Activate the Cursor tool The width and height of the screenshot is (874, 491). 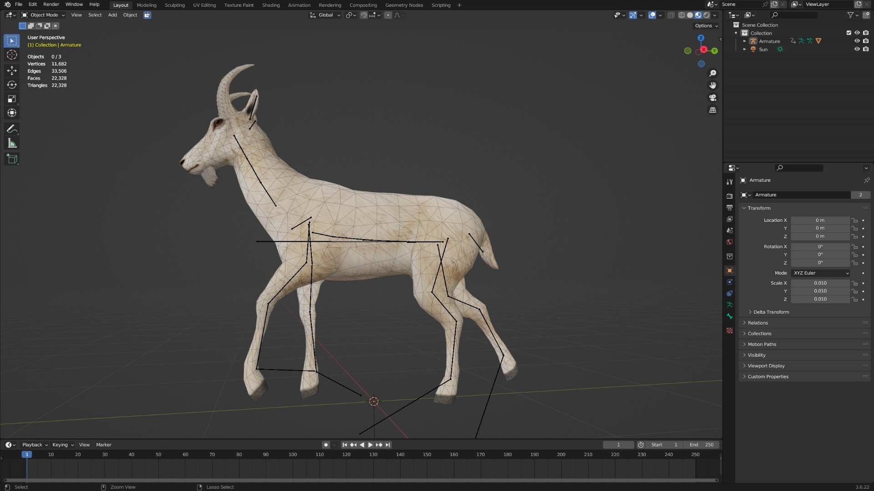[12, 55]
